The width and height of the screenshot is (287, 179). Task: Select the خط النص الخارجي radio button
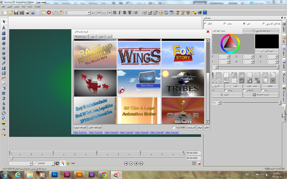coord(264,24)
